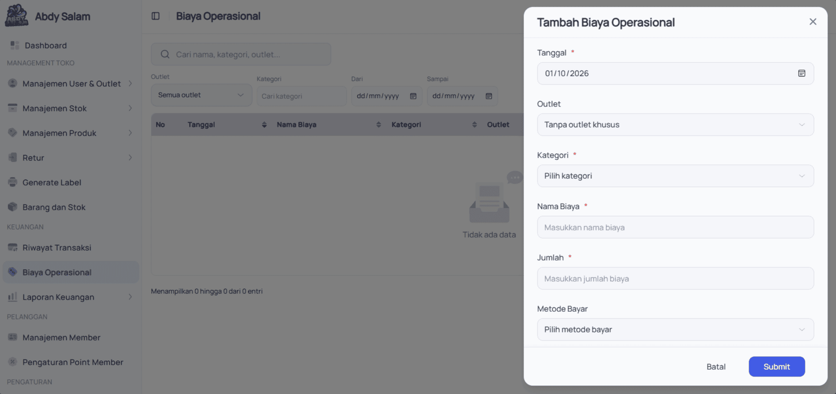The height and width of the screenshot is (394, 836).
Task: Close the Tambah Biaya Operasional dialog
Action: [813, 22]
